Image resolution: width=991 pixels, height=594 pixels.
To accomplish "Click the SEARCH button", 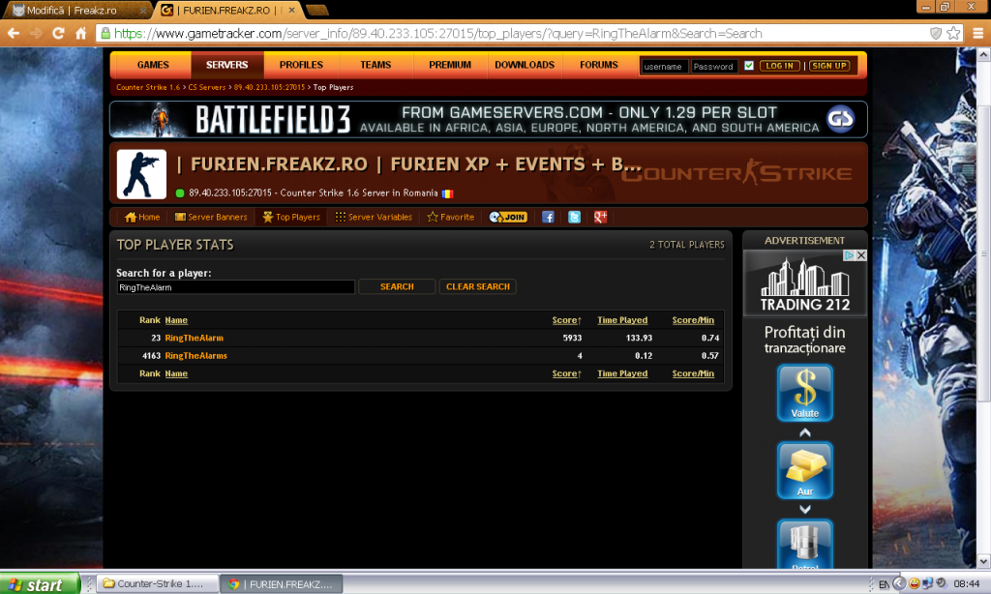I will click(x=397, y=287).
